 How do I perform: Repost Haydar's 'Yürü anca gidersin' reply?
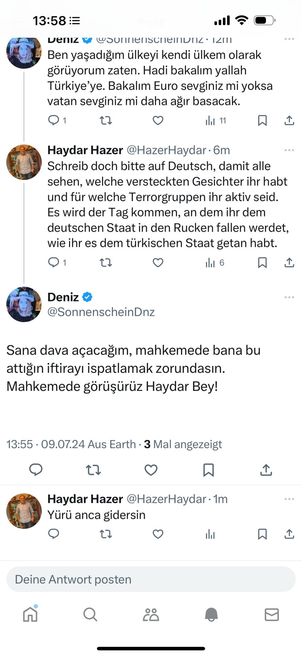106,534
